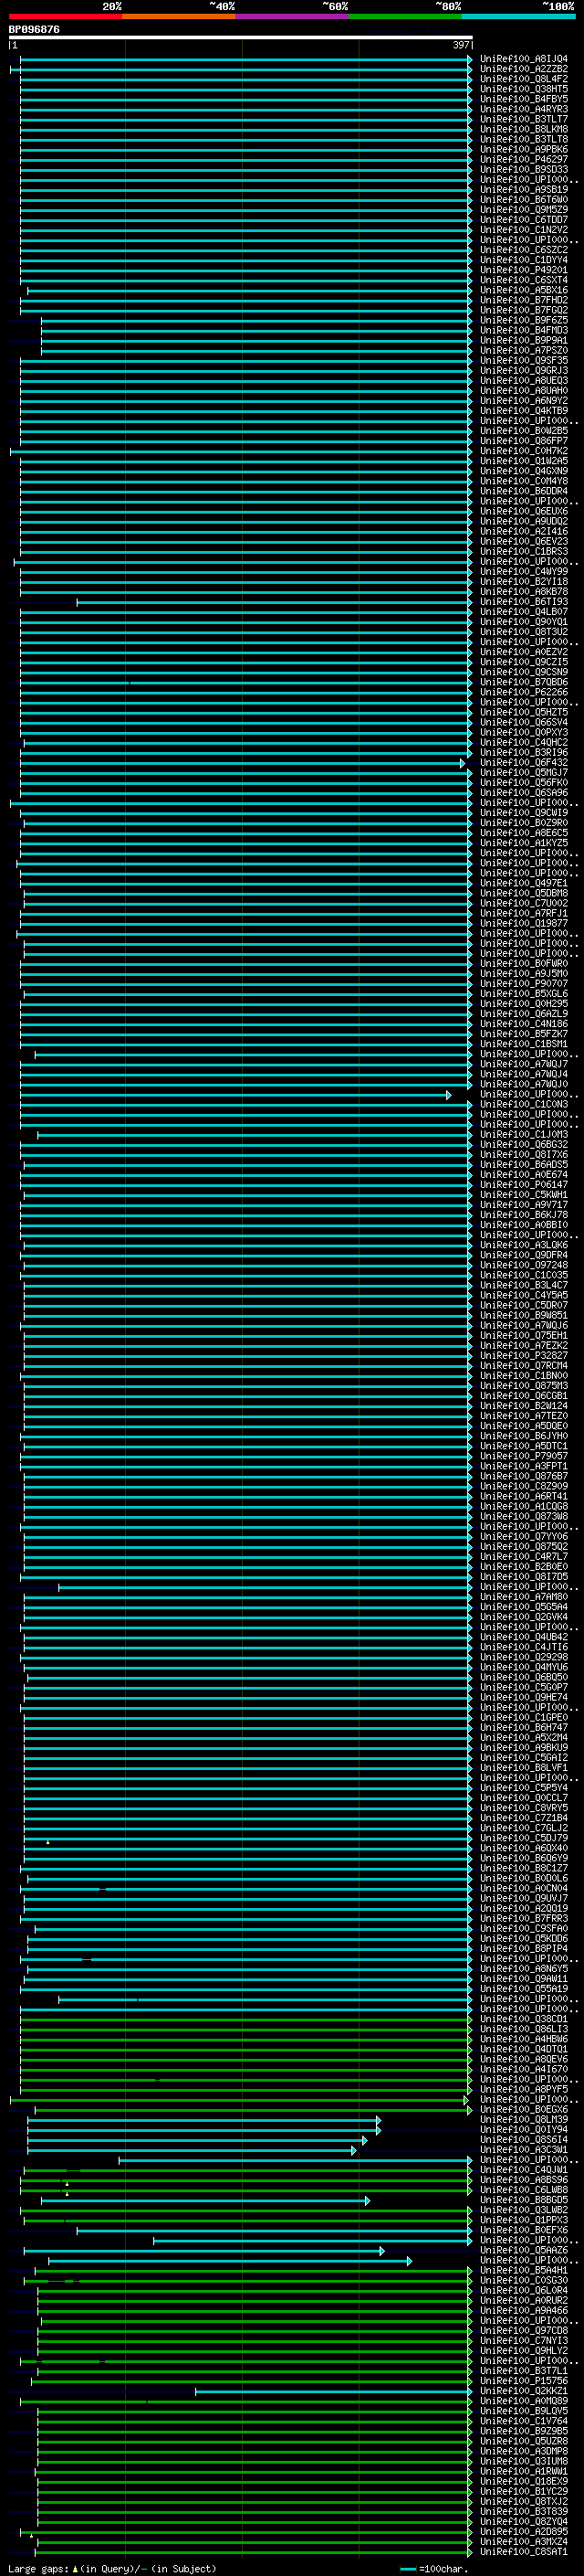
Task: Click label UniRef100_A9SB19
Action: (x=523, y=189)
